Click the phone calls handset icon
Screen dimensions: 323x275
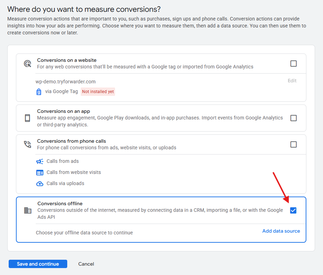pyautogui.click(x=27, y=144)
